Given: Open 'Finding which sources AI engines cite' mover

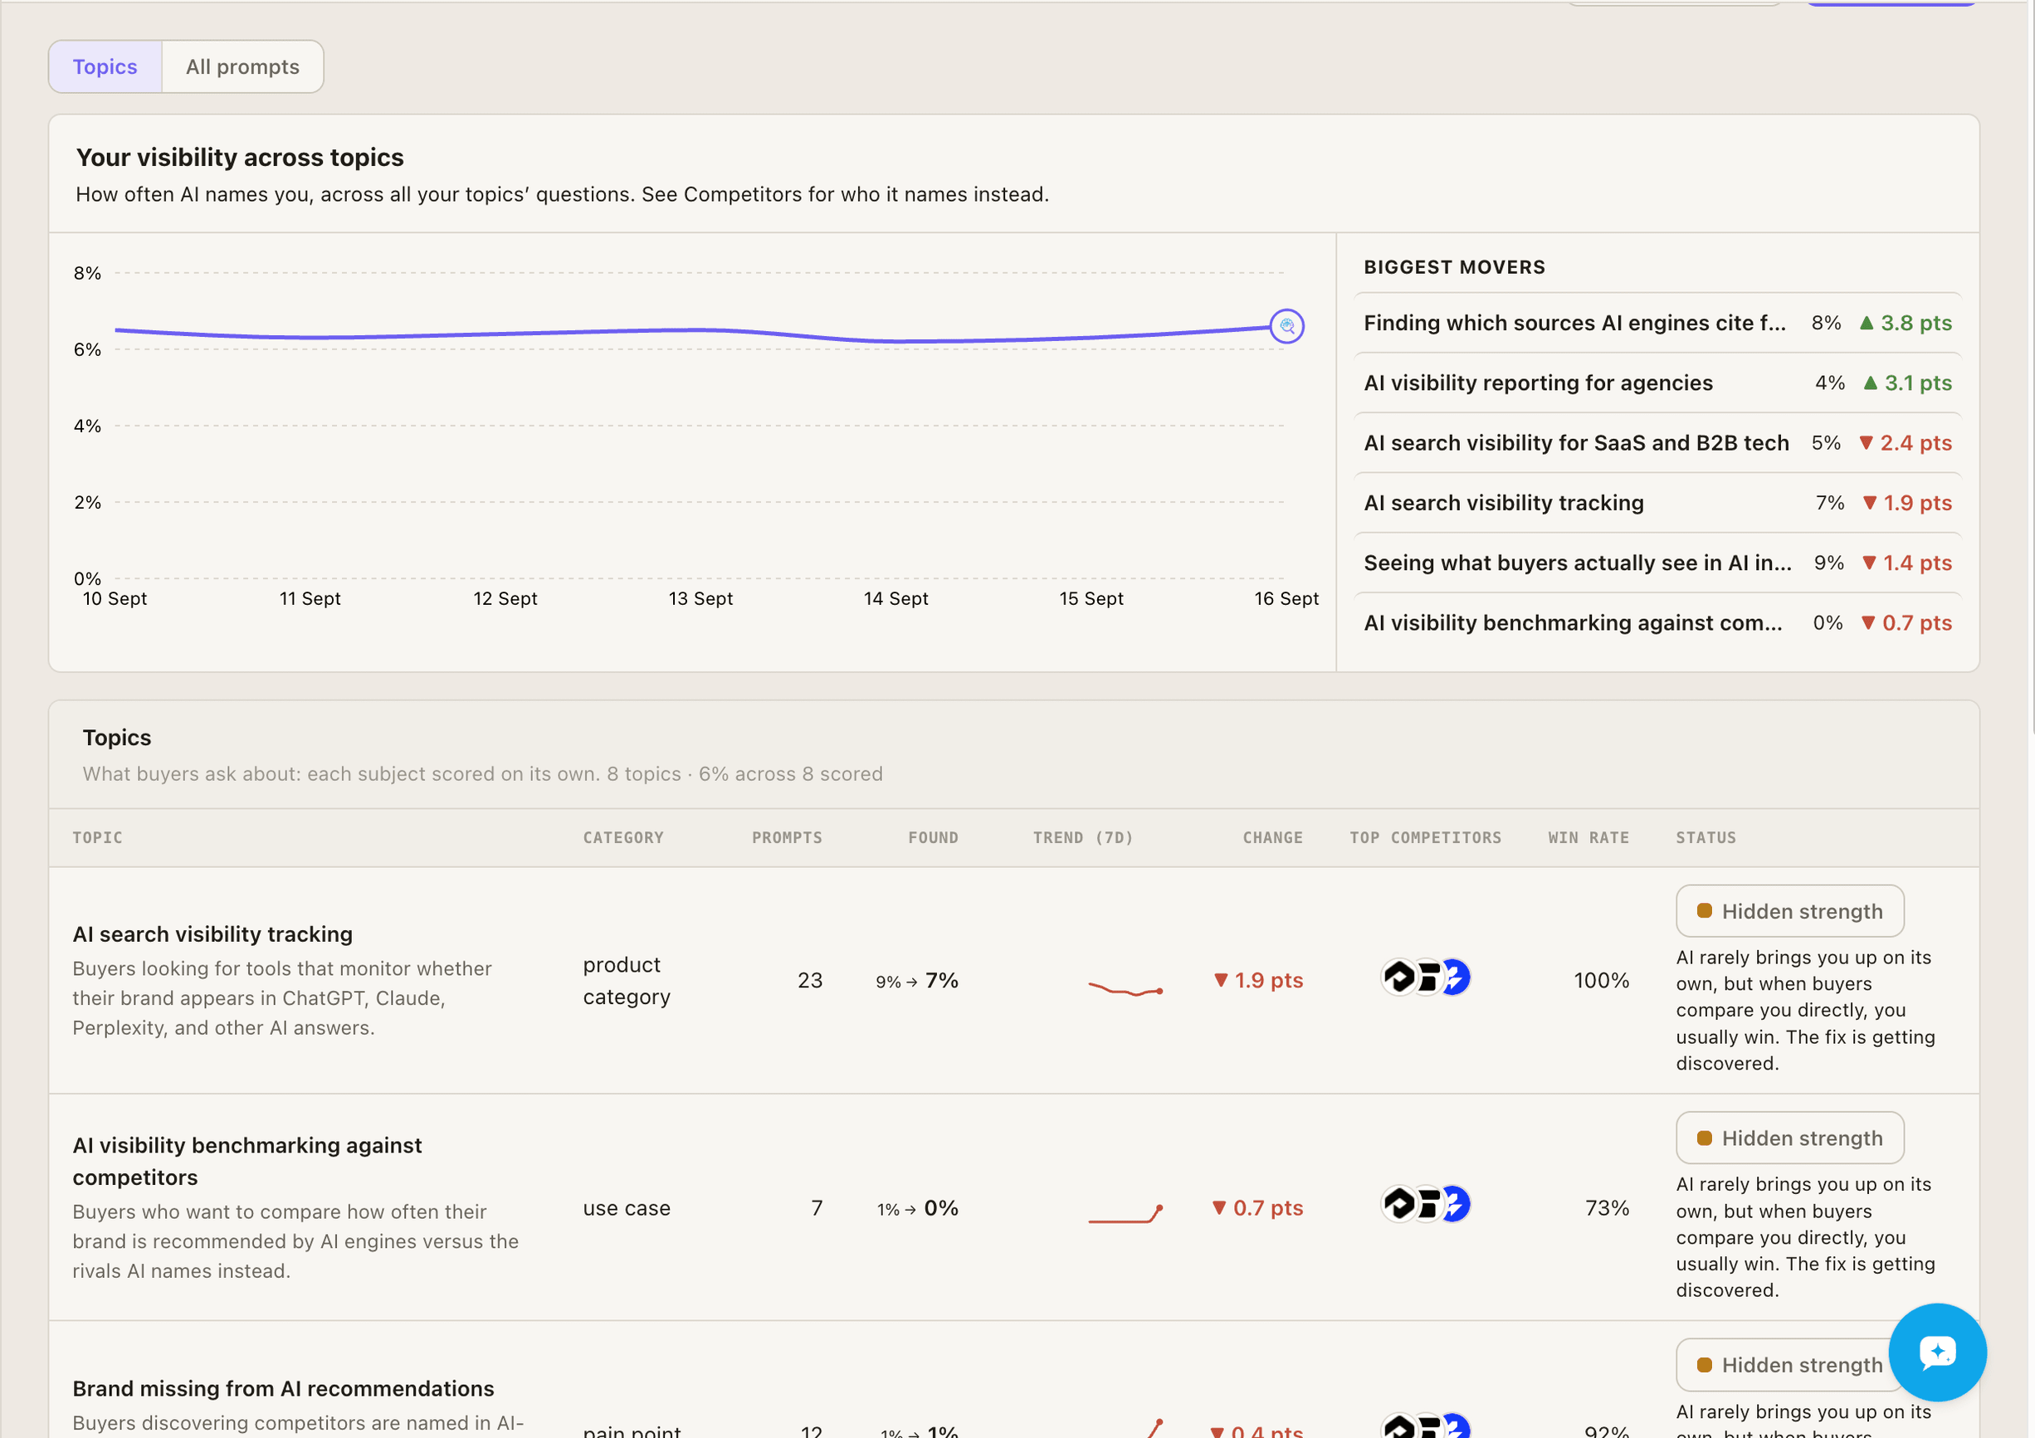Looking at the screenshot, I should tap(1657, 323).
